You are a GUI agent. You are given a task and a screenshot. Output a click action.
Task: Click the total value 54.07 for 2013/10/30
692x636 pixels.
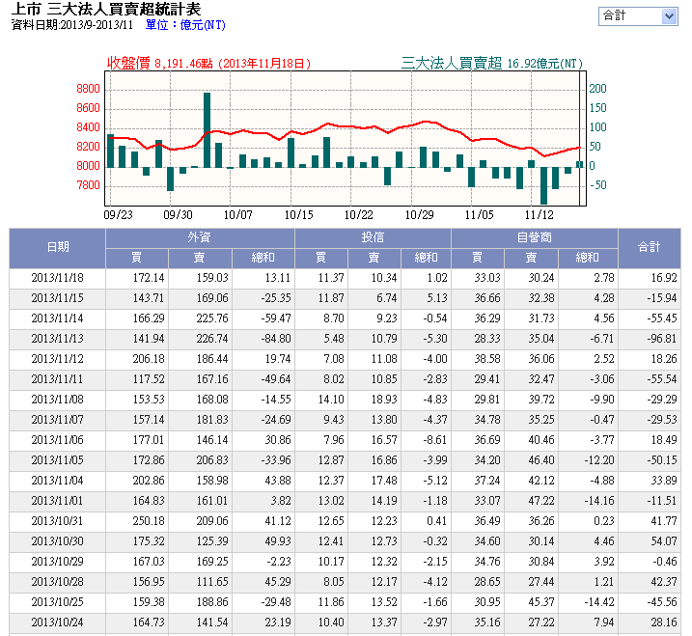pos(664,542)
